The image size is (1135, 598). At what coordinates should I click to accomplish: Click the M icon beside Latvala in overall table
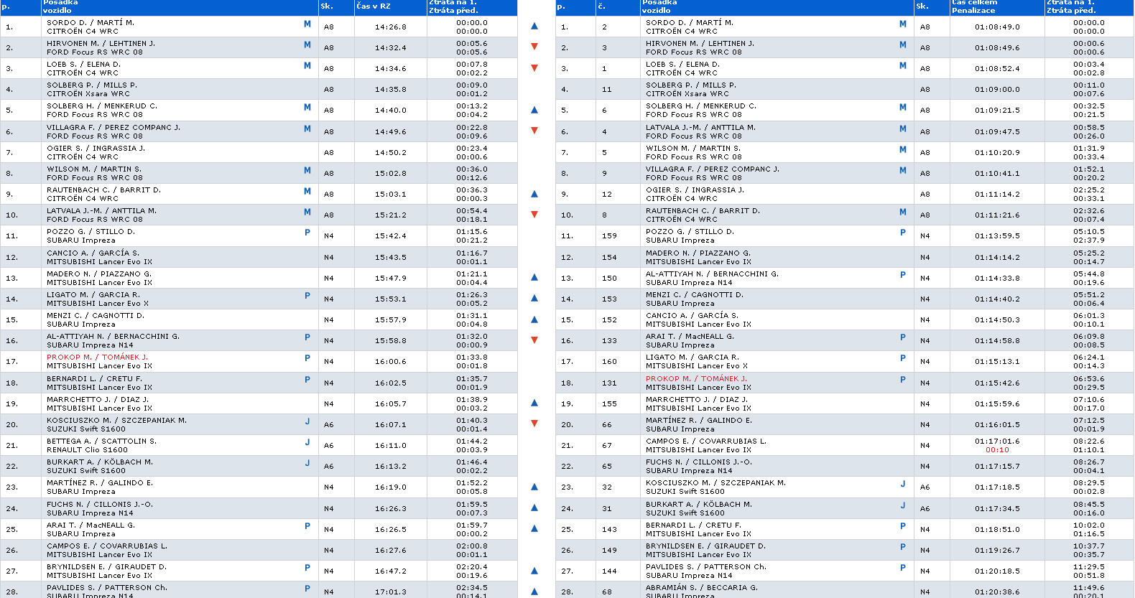point(903,128)
